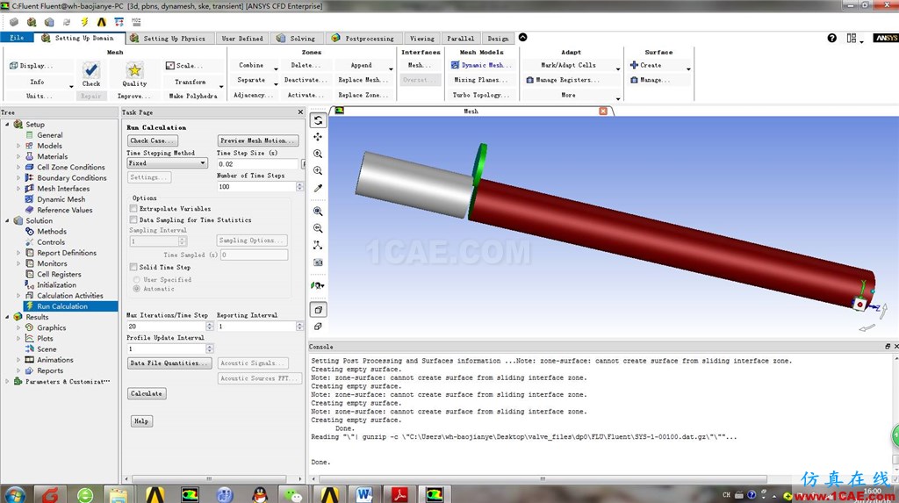
Task: Switch to the Postprocessing tab
Action: coord(363,39)
